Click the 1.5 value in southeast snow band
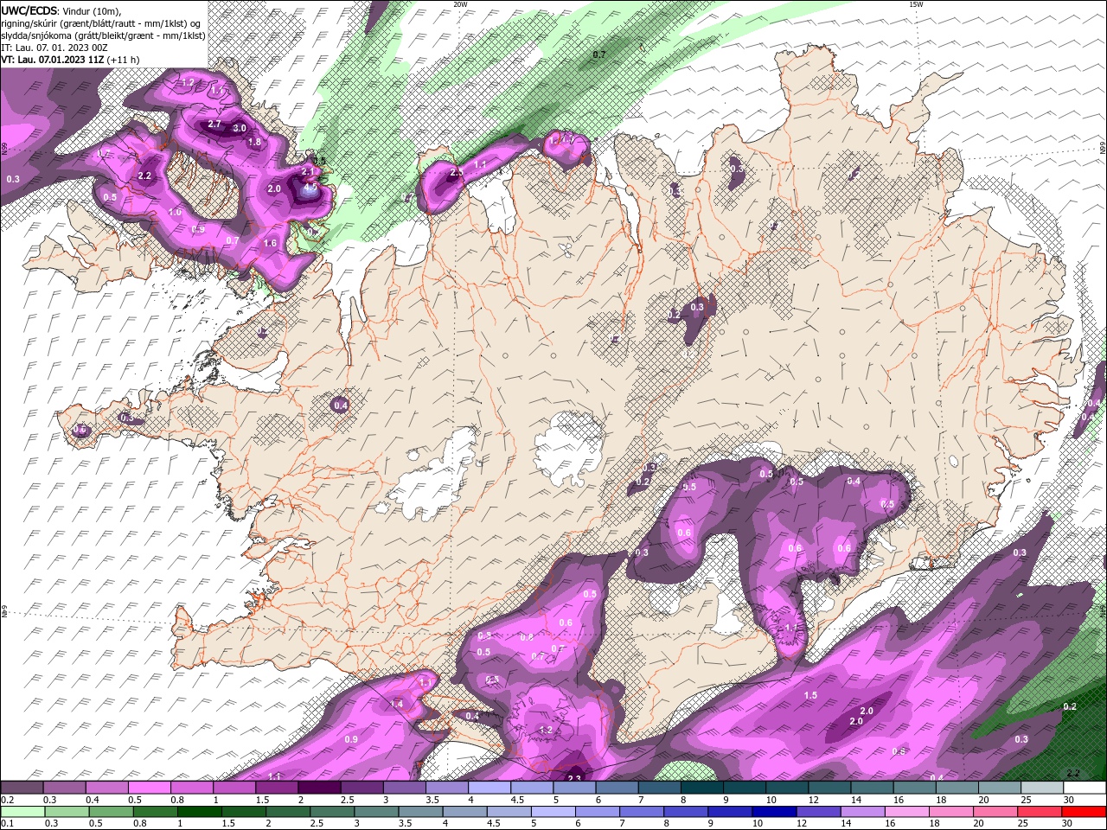Viewport: 1107px width, 830px height. click(810, 695)
